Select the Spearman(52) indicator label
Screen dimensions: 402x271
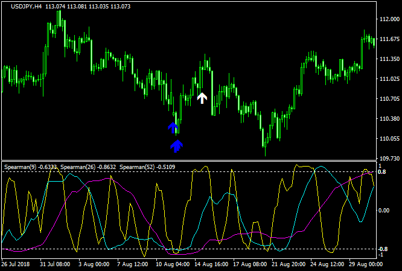(x=137, y=167)
